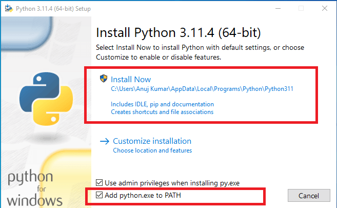Click the default install path under Install Now
The width and height of the screenshot is (337, 208).
pyautogui.click(x=202, y=89)
